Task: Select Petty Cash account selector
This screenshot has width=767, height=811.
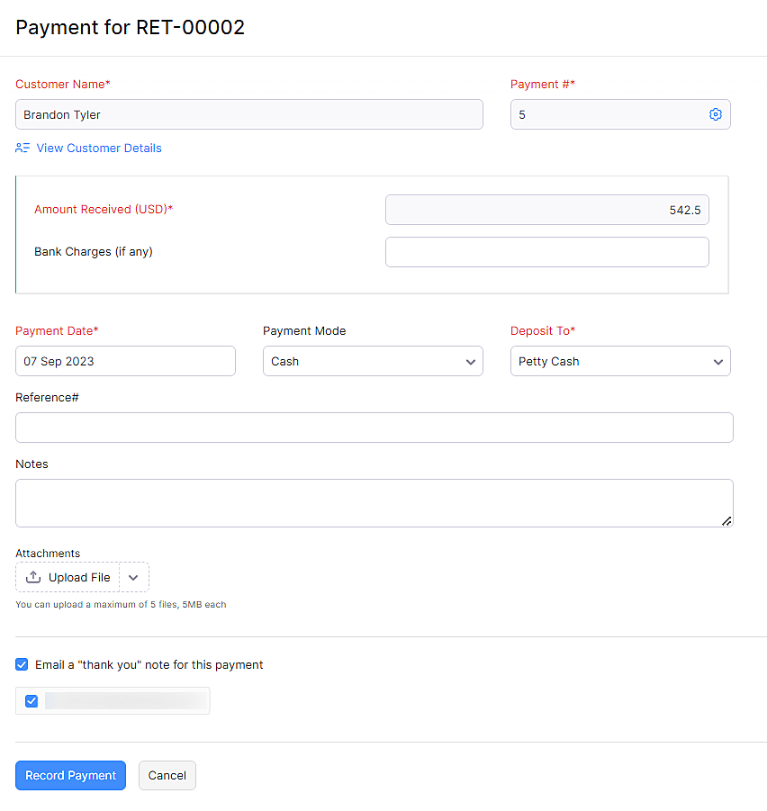Action: point(620,361)
